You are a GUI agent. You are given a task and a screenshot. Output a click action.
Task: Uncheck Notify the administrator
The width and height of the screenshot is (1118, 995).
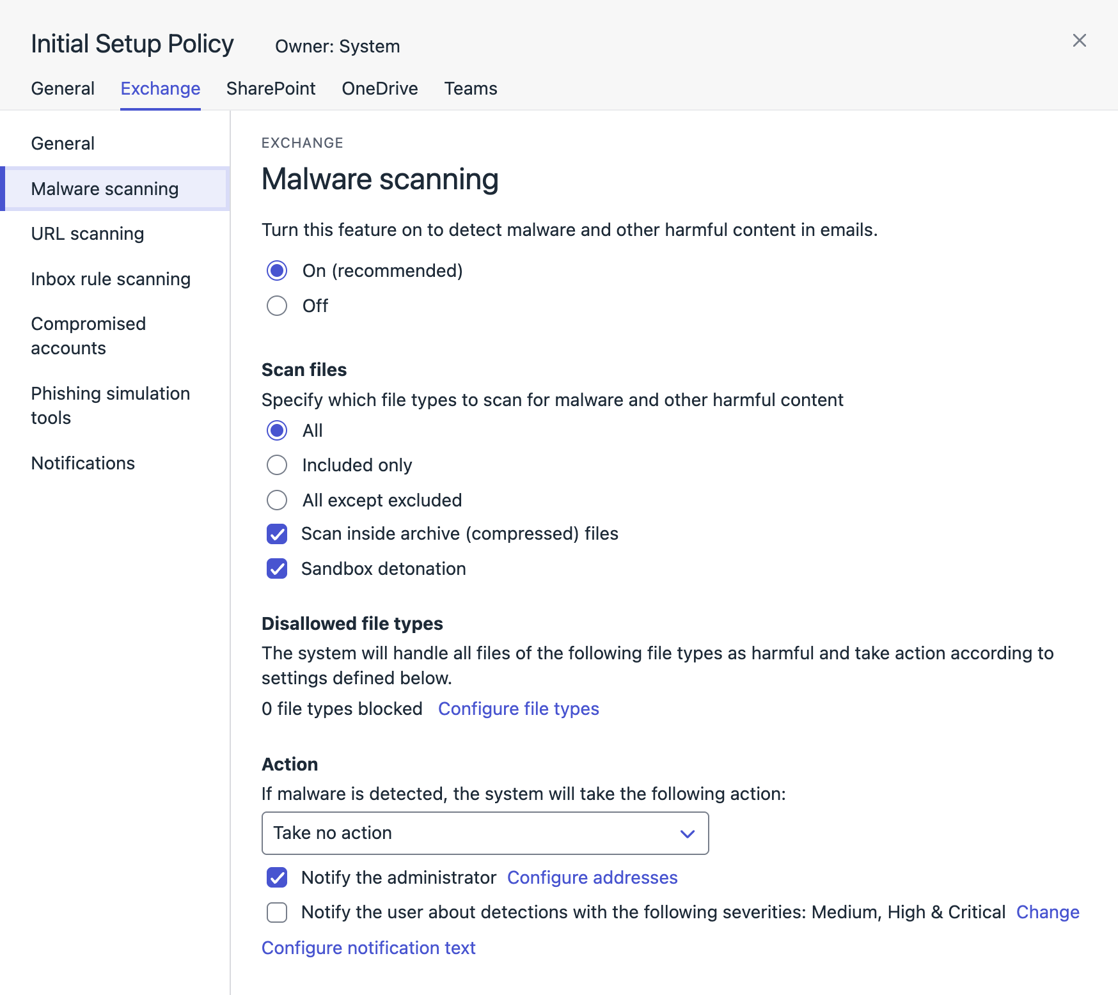coord(277,877)
